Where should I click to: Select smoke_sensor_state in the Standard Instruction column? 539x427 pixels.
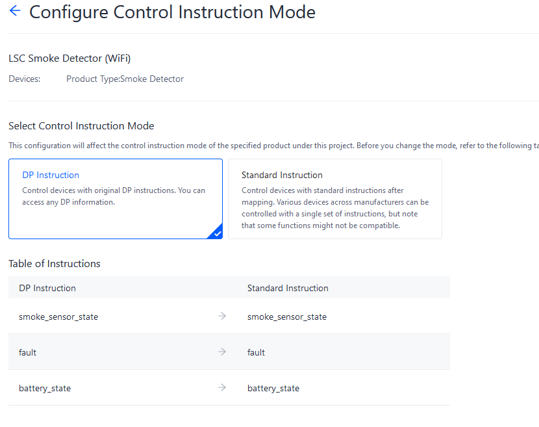point(287,317)
